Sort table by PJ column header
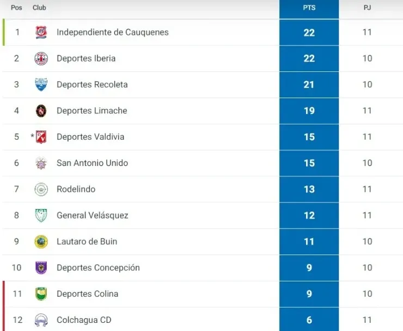403x331 pixels. click(368, 8)
